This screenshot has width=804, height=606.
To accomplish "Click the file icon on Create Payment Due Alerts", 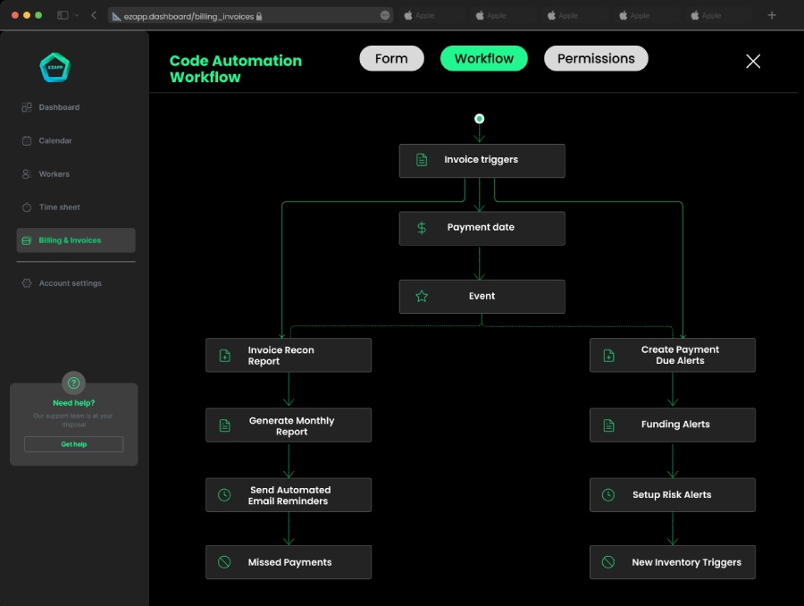I will pos(608,355).
